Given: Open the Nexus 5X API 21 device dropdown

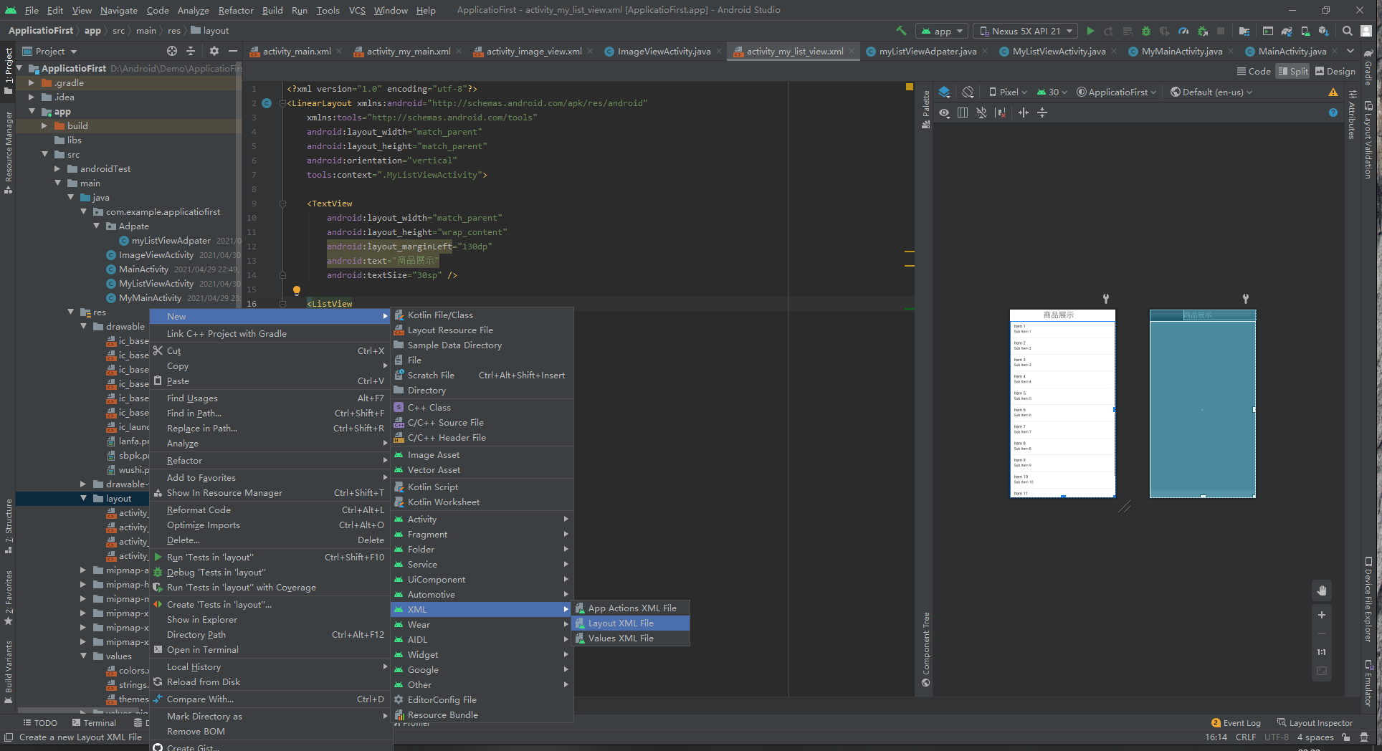Looking at the screenshot, I should pyautogui.click(x=1025, y=31).
